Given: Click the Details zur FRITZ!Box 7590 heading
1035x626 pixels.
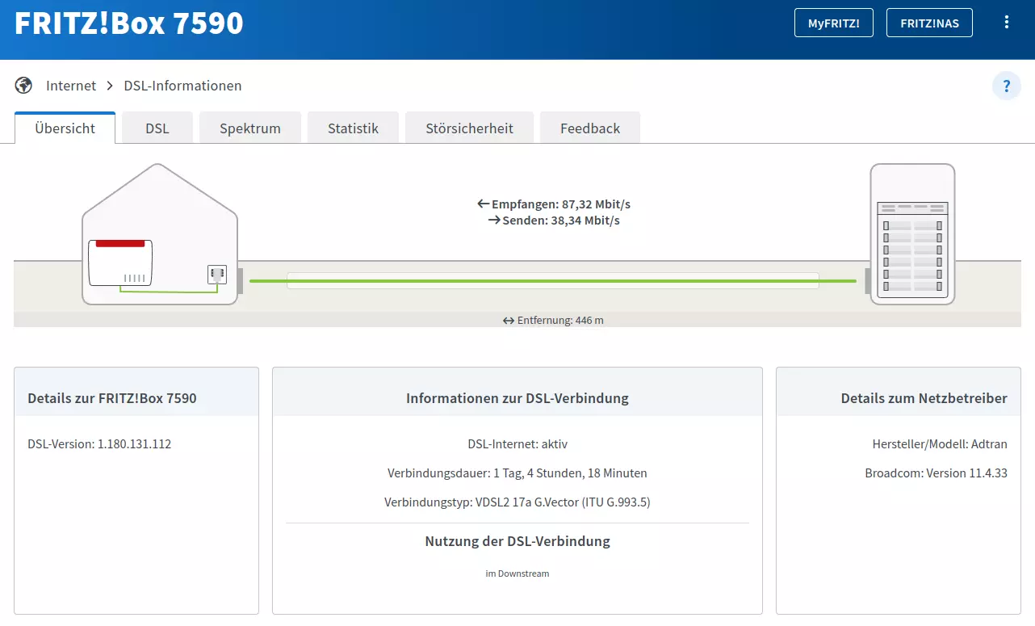Looking at the screenshot, I should click(112, 398).
